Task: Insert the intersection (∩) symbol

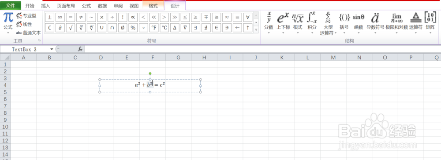Action: [x=112, y=28]
